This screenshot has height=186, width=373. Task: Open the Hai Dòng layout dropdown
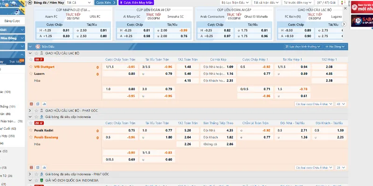[x=335, y=46]
